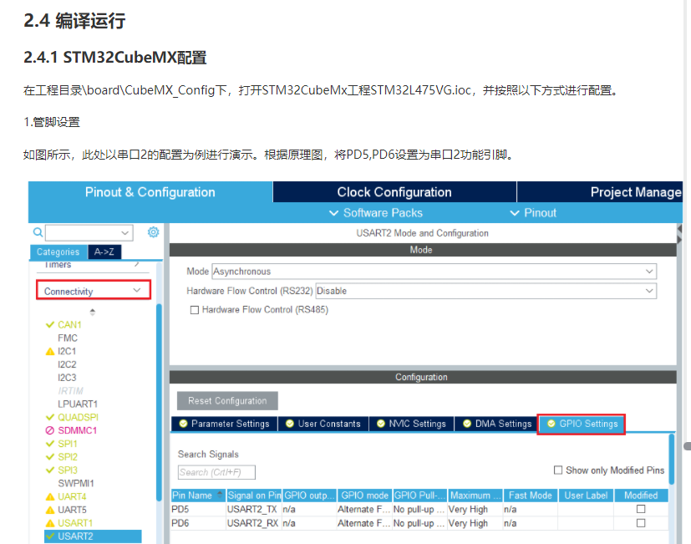
Task: Click the warning triangle icon beside UART5
Action: [50, 510]
